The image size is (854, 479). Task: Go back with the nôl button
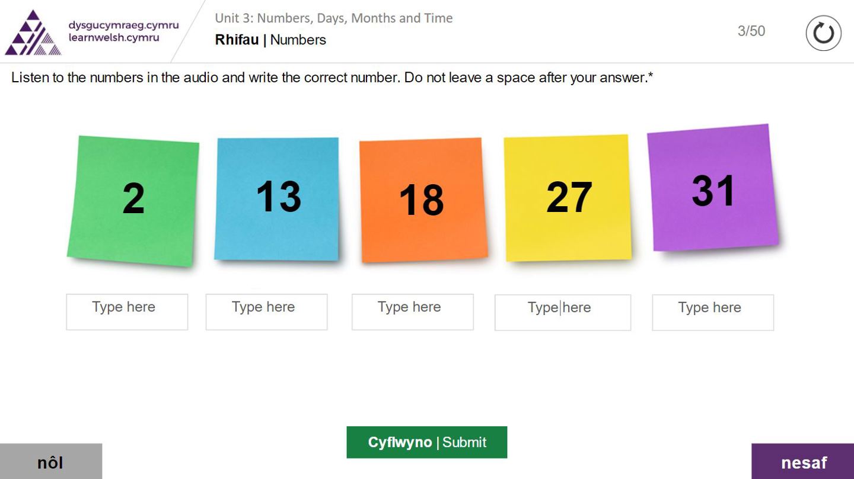(50, 462)
